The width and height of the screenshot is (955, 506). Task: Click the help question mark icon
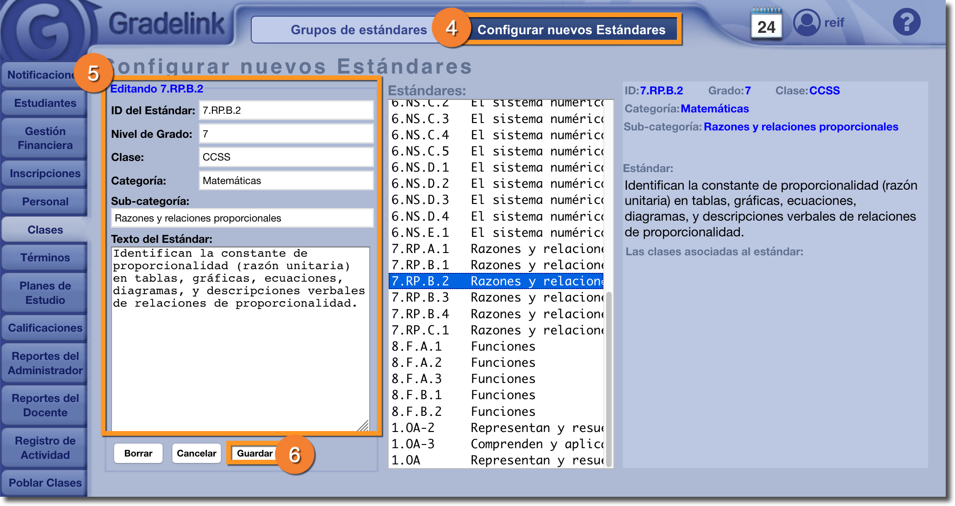(906, 22)
